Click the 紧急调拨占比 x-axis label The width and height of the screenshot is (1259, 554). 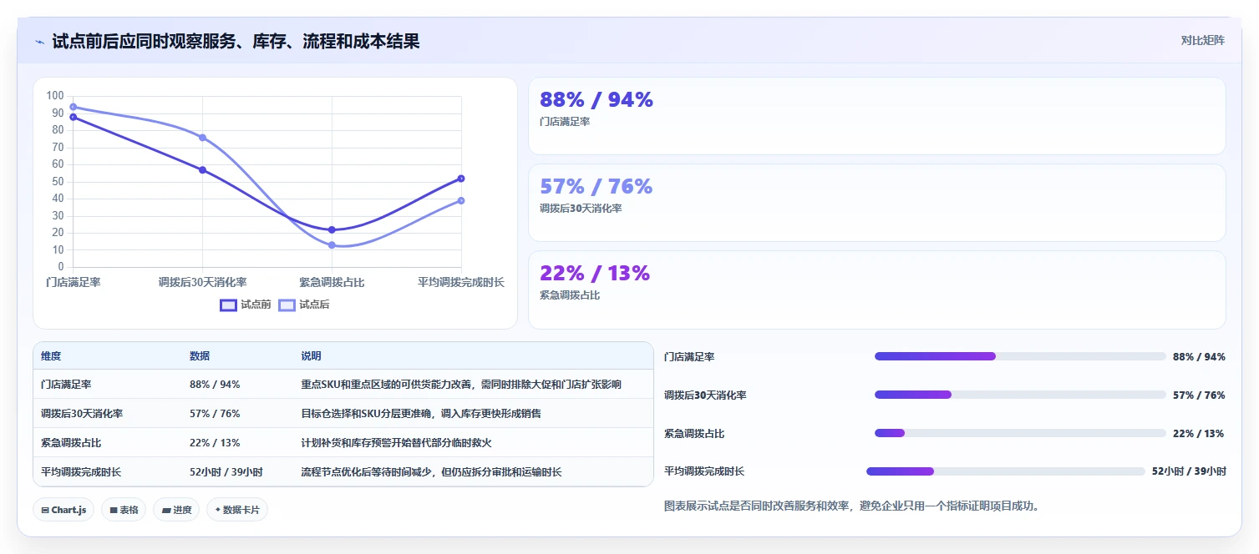pos(332,282)
